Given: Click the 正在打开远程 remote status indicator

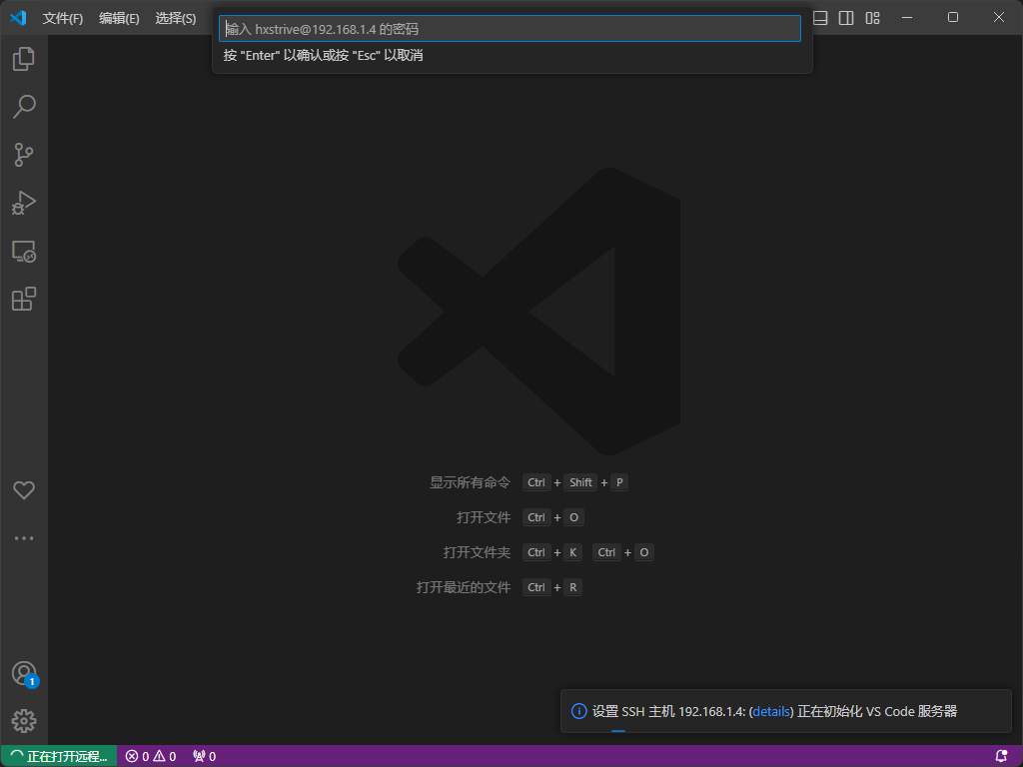Looking at the screenshot, I should (59, 756).
